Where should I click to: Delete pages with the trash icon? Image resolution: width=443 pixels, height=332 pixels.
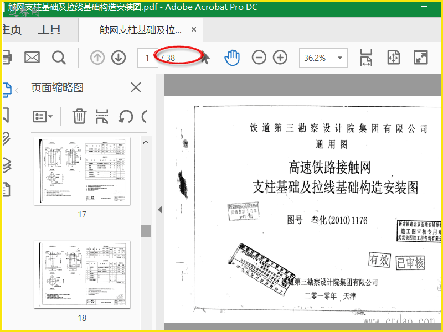tap(79, 116)
